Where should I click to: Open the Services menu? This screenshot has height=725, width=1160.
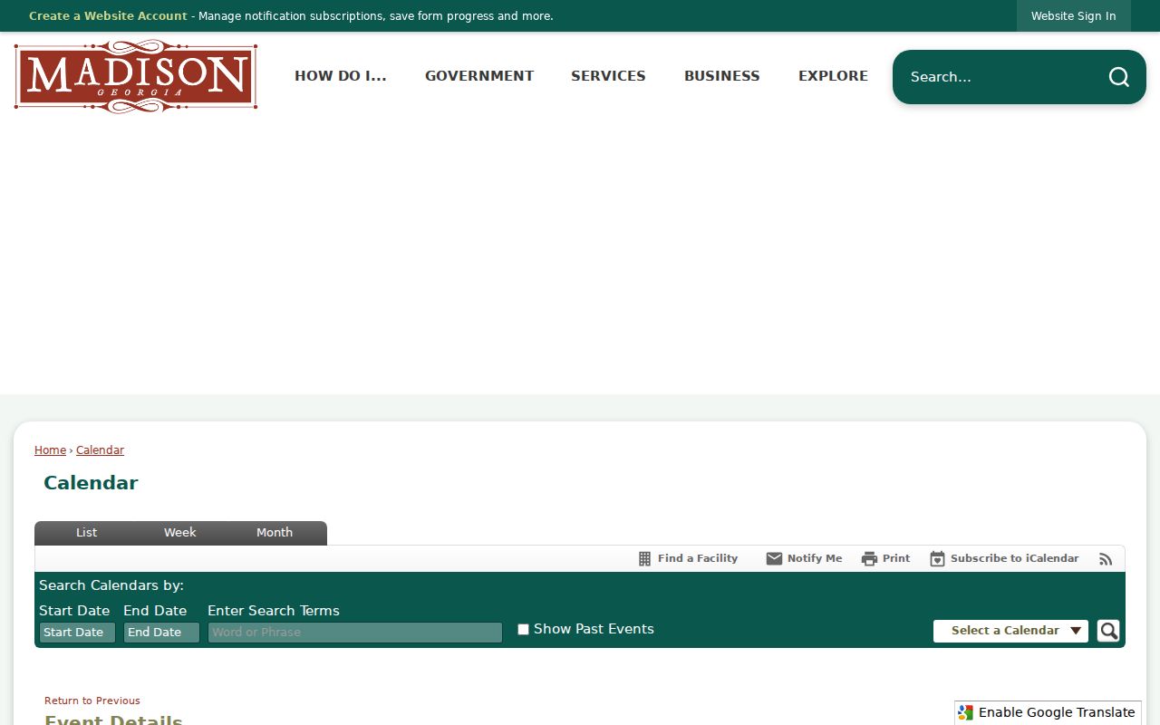608,76
